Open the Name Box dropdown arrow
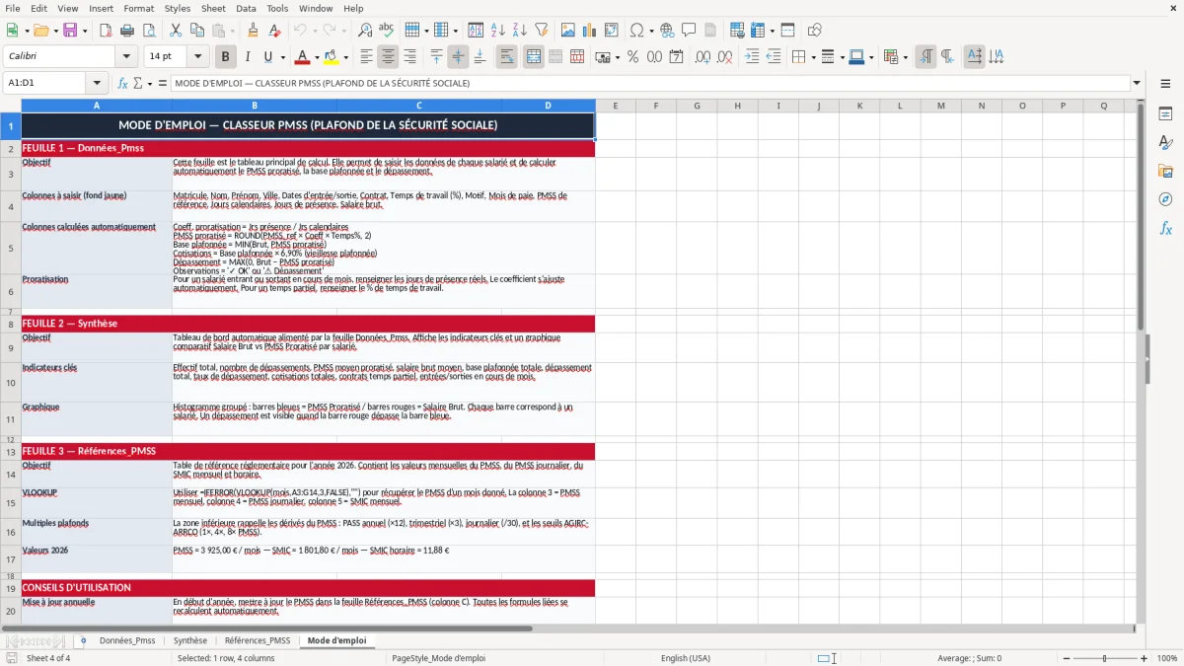This screenshot has height=666, width=1184. [x=97, y=83]
